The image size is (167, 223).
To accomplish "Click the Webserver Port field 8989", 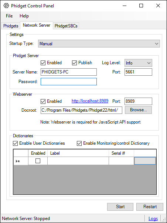I will (138, 101).
